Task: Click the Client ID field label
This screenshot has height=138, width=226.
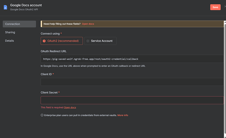Action: coord(47,74)
